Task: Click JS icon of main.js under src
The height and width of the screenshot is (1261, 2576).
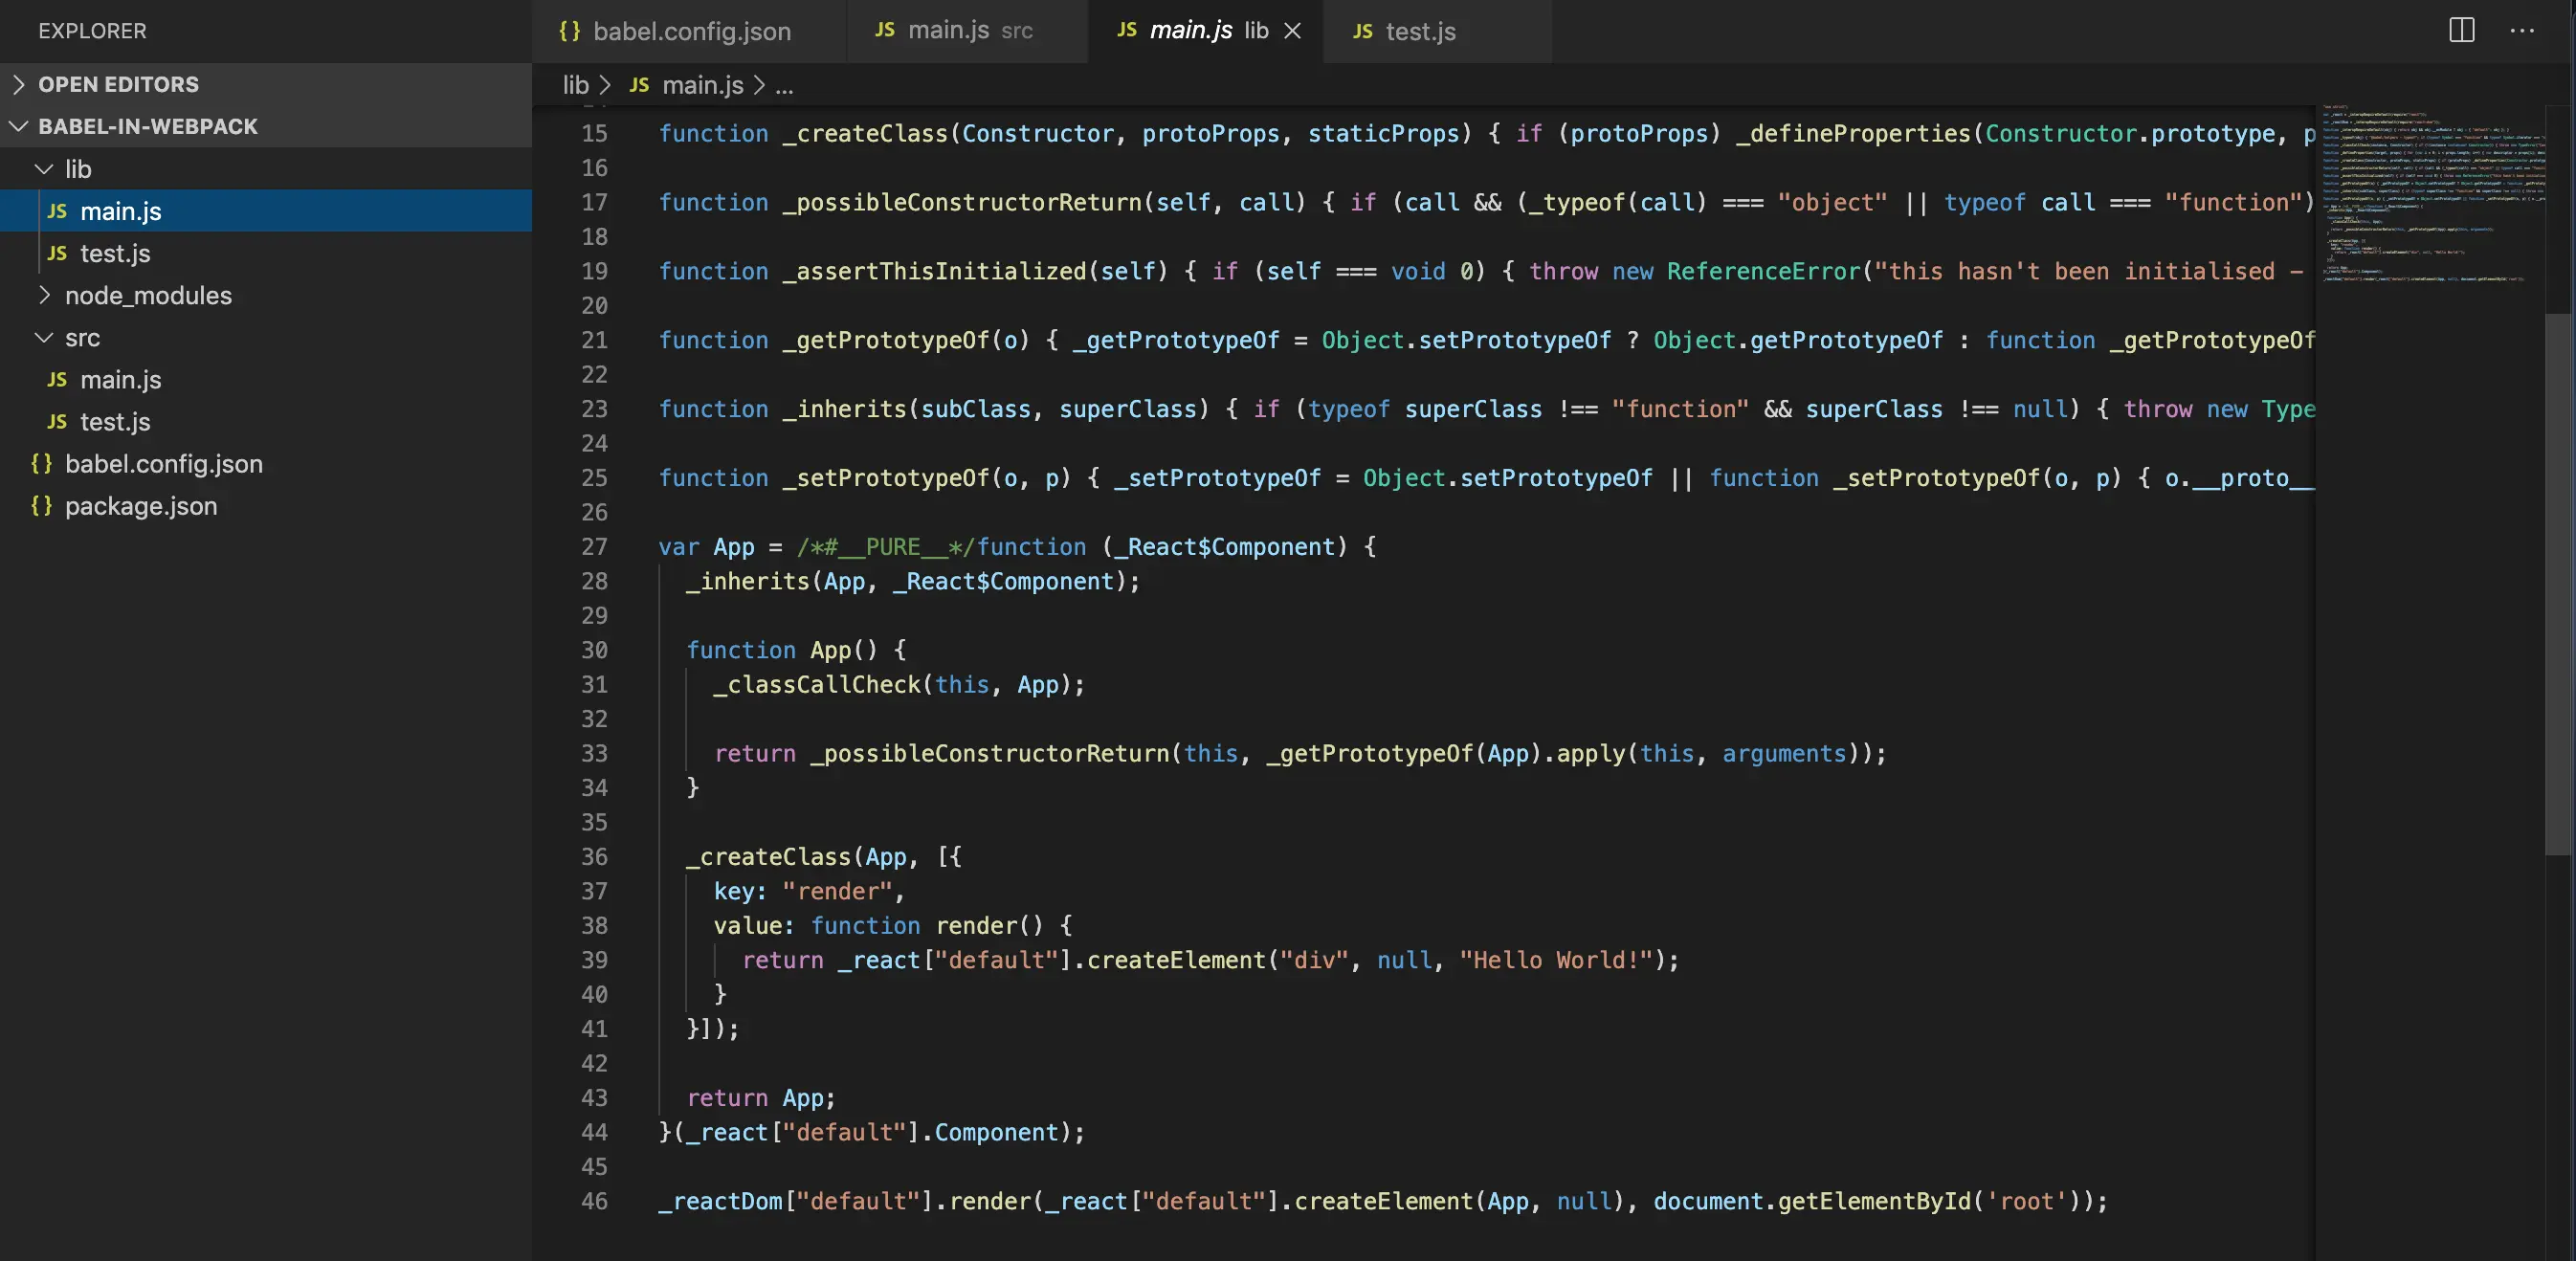Action: (x=57, y=380)
